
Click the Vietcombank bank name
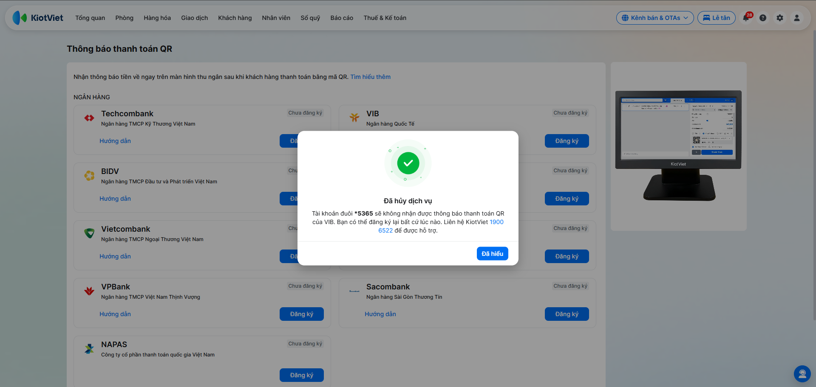click(x=126, y=229)
